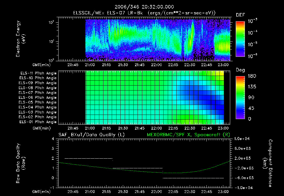Select the "ELS-02 Pitch Angle" row label
This screenshot has width=284, height=196.
tap(37, 117)
